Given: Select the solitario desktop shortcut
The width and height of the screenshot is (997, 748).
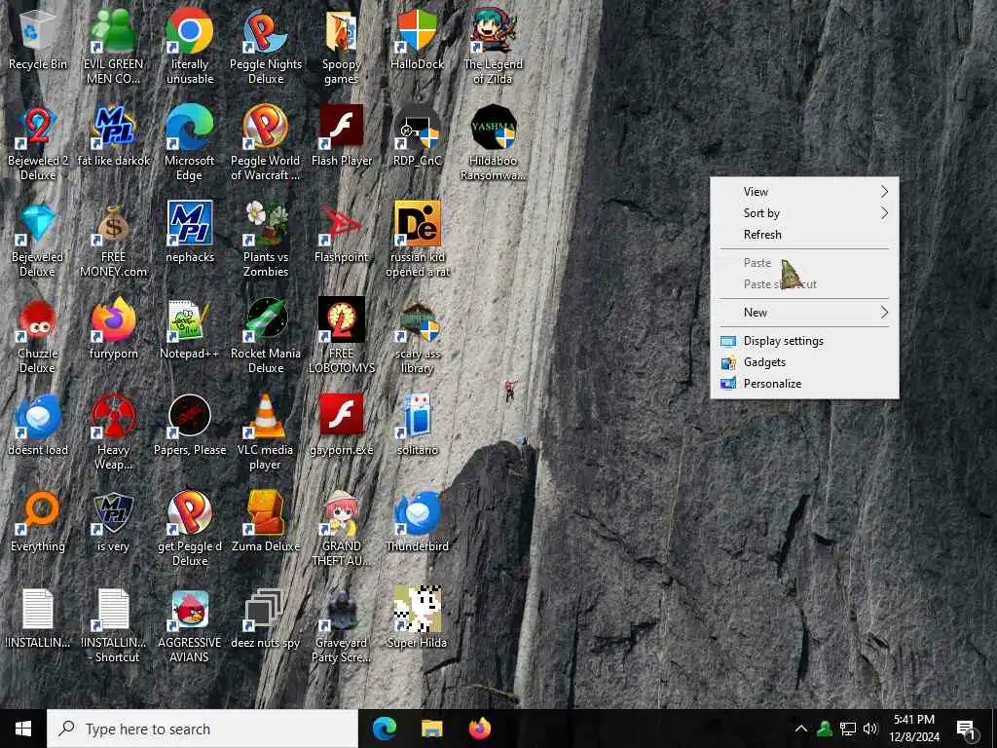Looking at the screenshot, I should [x=417, y=427].
